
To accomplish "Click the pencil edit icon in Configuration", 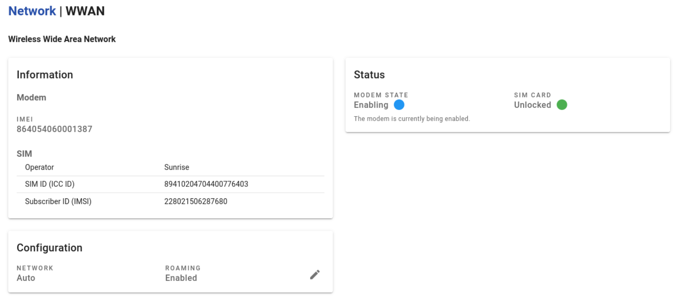I will [x=315, y=274].
